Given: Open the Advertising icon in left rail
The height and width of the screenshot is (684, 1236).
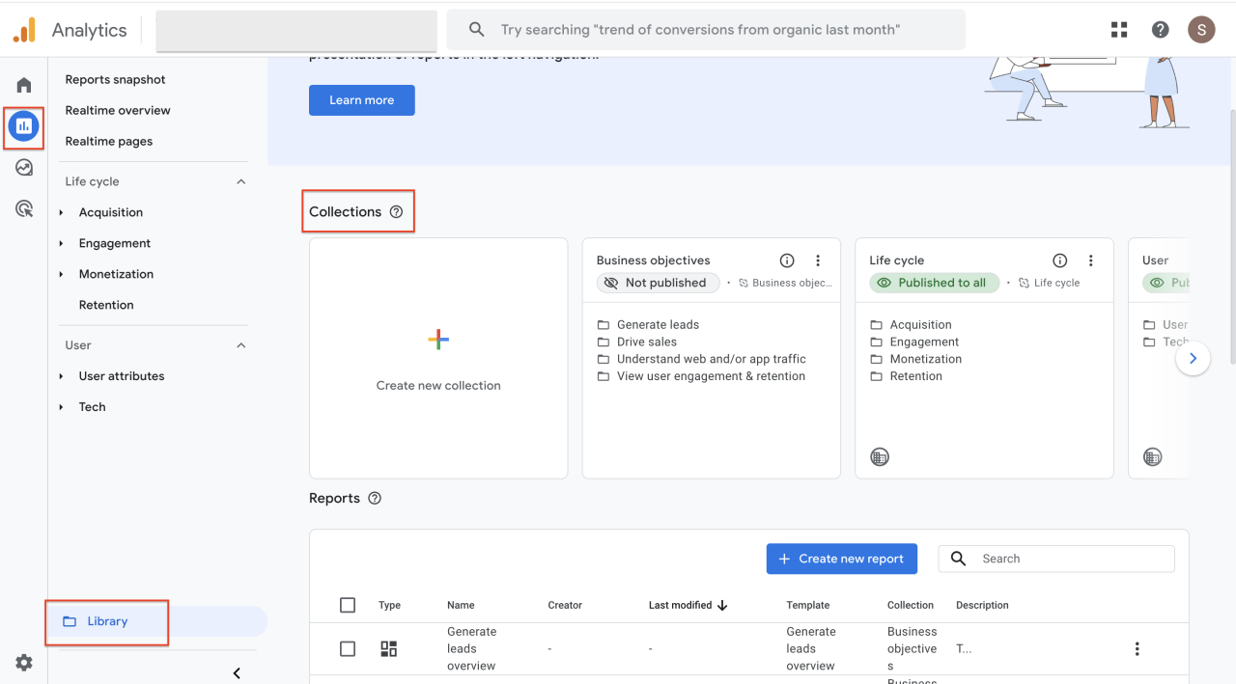Looking at the screenshot, I should [24, 208].
